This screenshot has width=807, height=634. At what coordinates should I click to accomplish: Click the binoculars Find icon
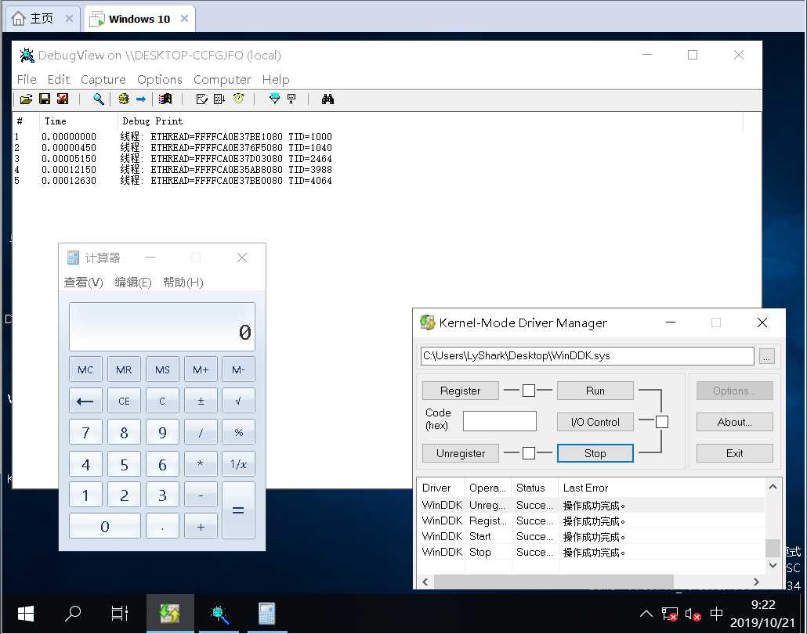coord(328,99)
